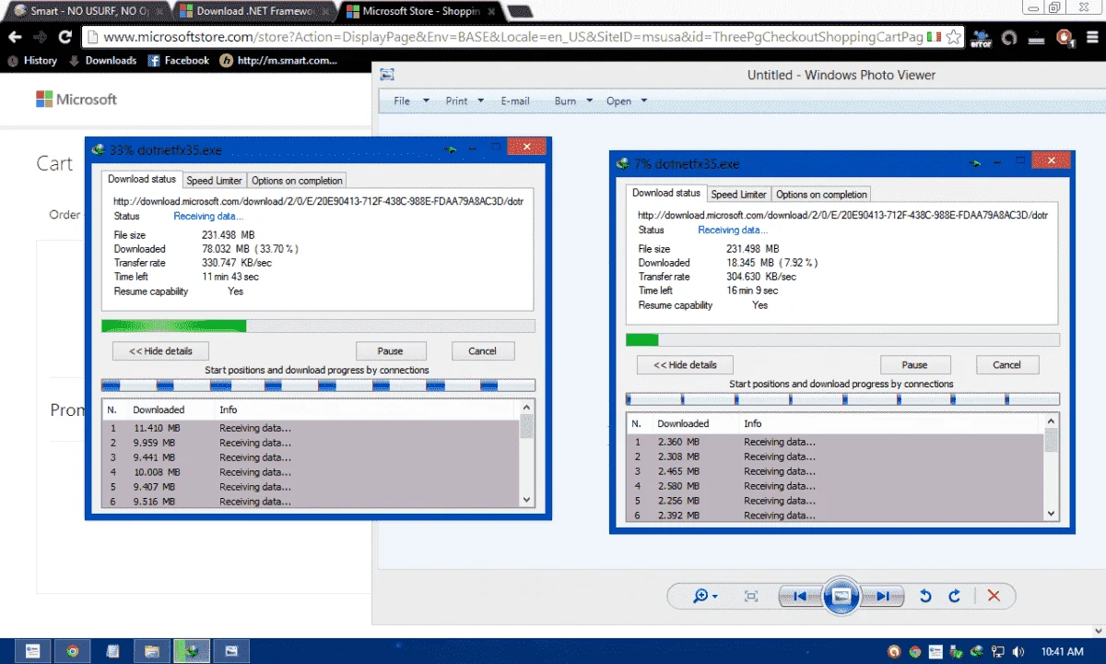Rotate picture clockwise in Photo Viewer
This screenshot has height=664, width=1106.
tap(955, 596)
